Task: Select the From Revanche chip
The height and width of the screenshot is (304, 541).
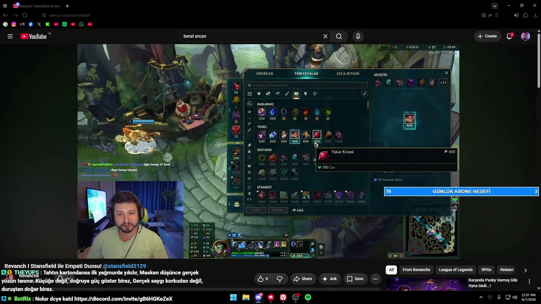Action: click(416, 270)
